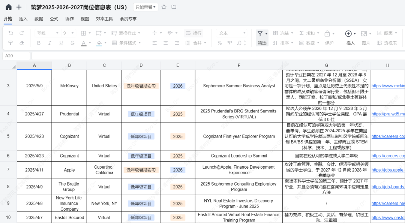Toggle underline formatting
This screenshot has height=223, width=405.
tap(61, 43)
